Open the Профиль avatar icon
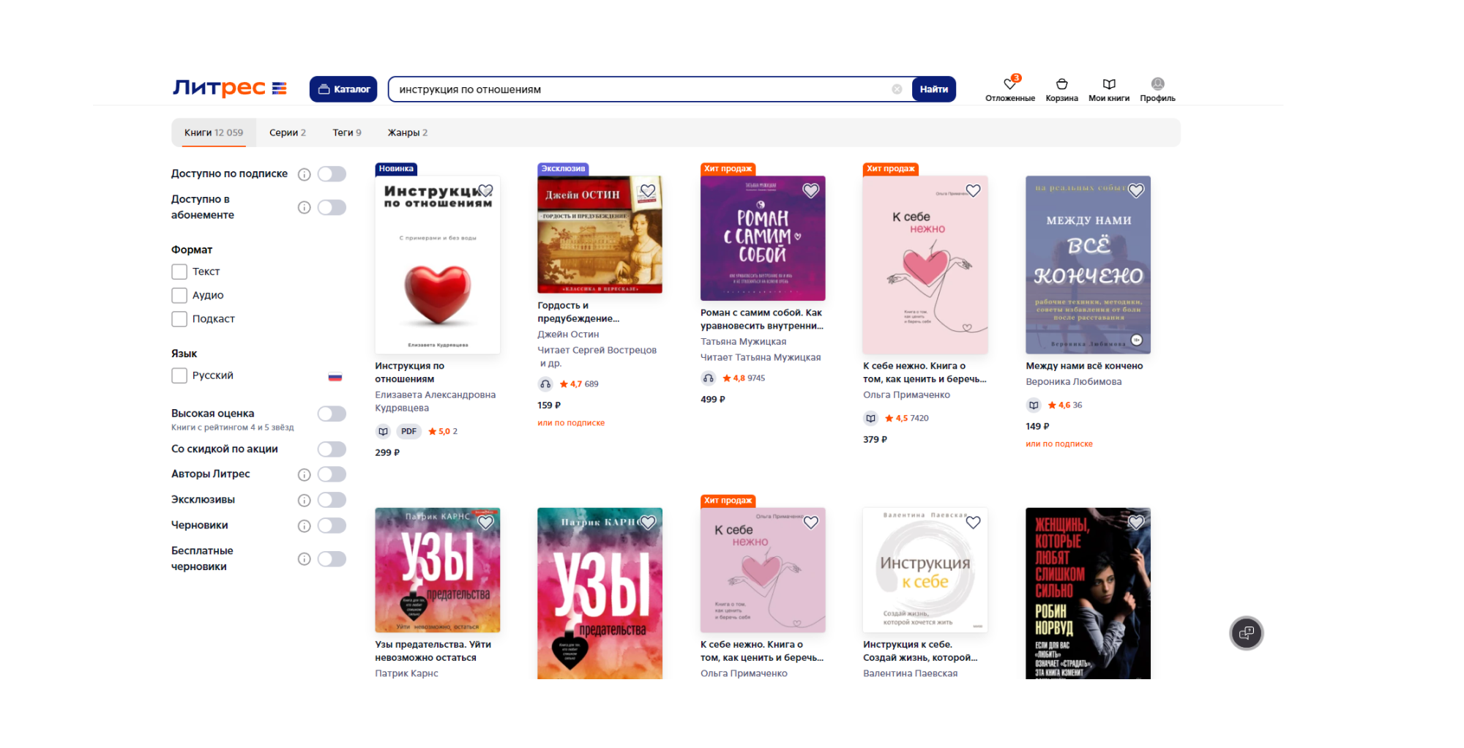Image resolution: width=1464 pixels, height=748 pixels. [1157, 84]
